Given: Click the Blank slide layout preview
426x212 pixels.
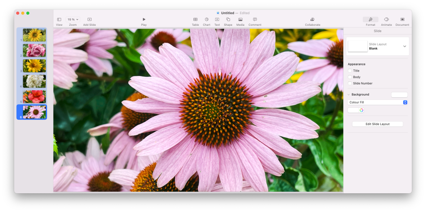Looking at the screenshot, I should 358,47.
